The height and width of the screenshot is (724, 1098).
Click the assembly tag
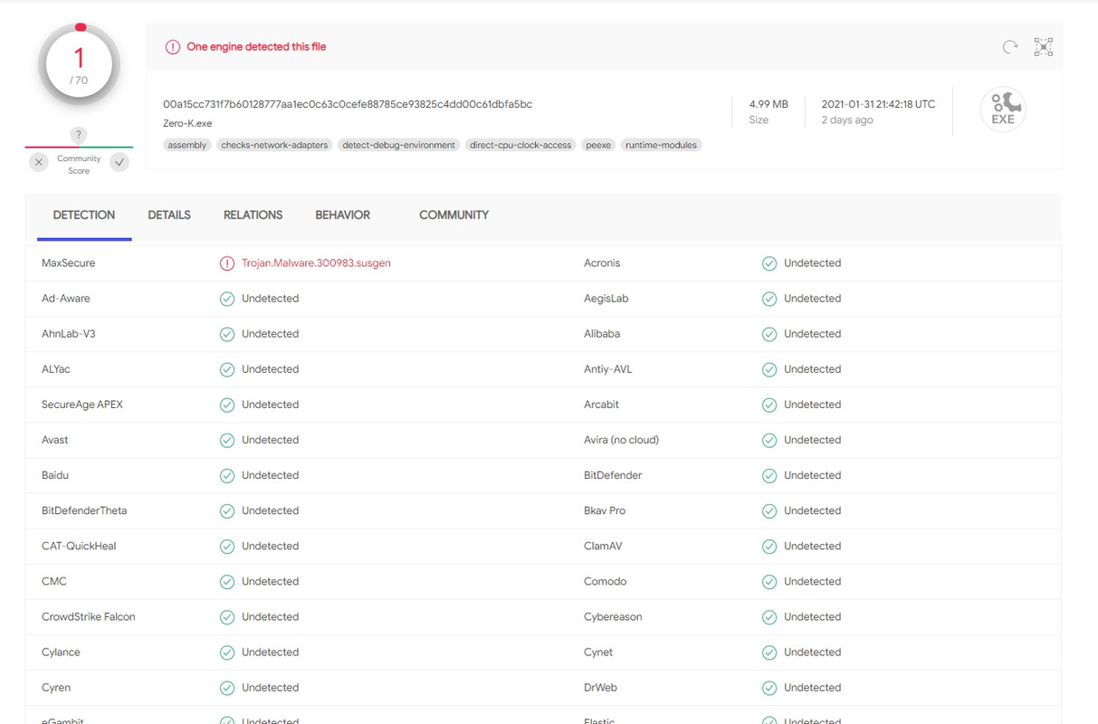pos(187,145)
